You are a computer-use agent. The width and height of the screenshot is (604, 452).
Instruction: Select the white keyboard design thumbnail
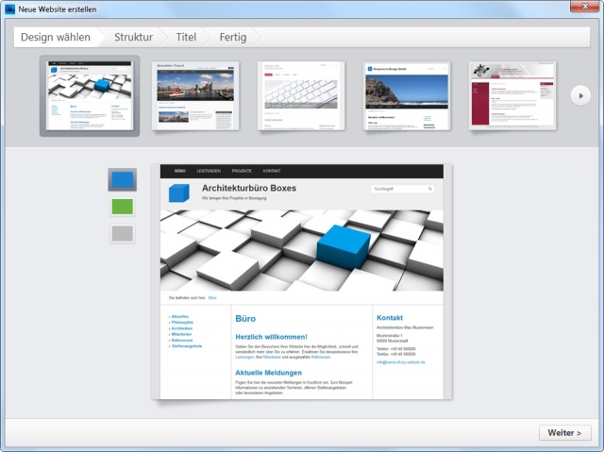point(301,95)
